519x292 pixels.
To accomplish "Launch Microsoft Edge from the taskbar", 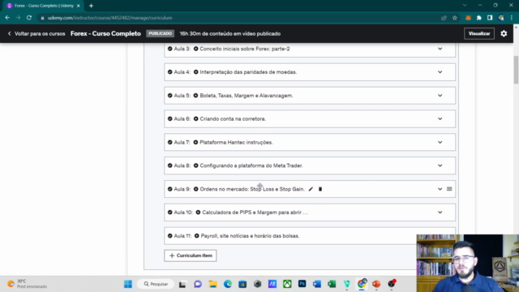I will pyautogui.click(x=228, y=284).
